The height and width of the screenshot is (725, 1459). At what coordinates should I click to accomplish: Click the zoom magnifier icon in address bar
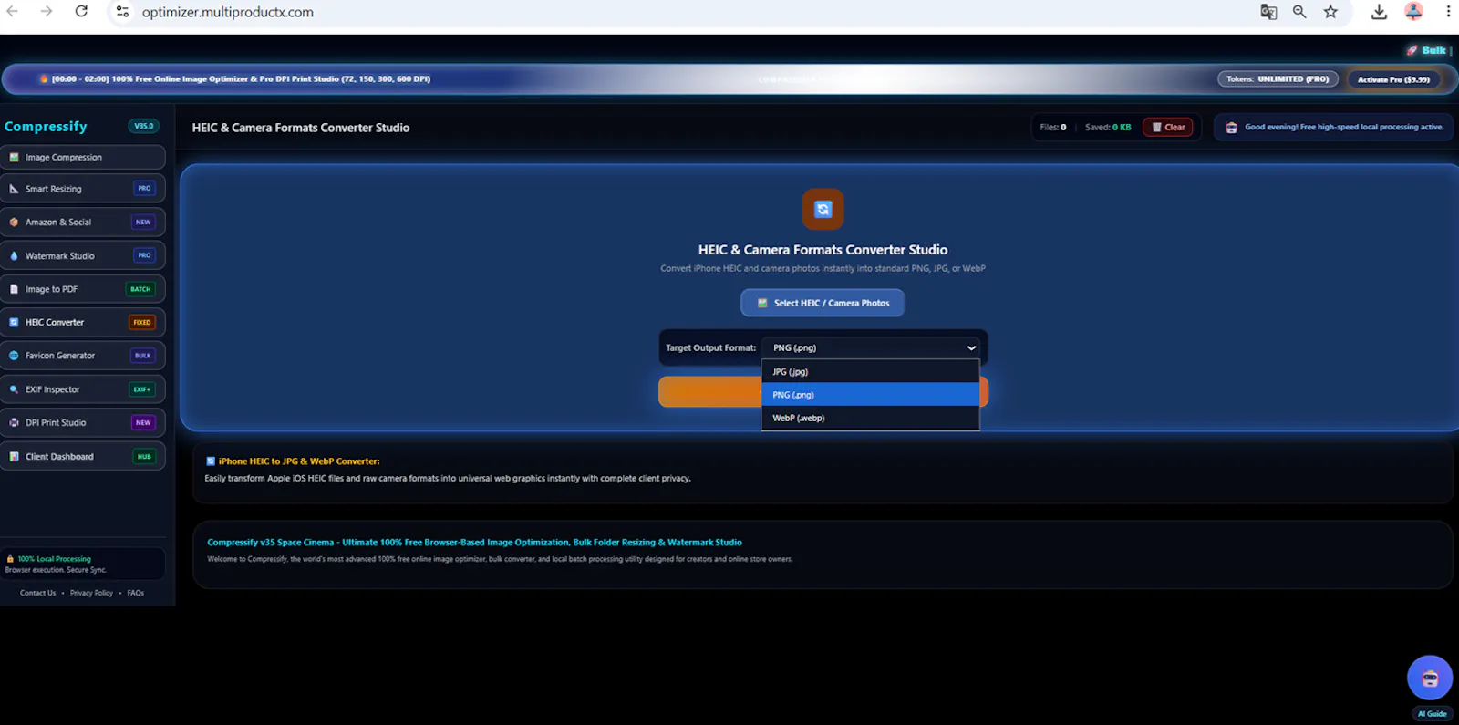click(x=1299, y=12)
